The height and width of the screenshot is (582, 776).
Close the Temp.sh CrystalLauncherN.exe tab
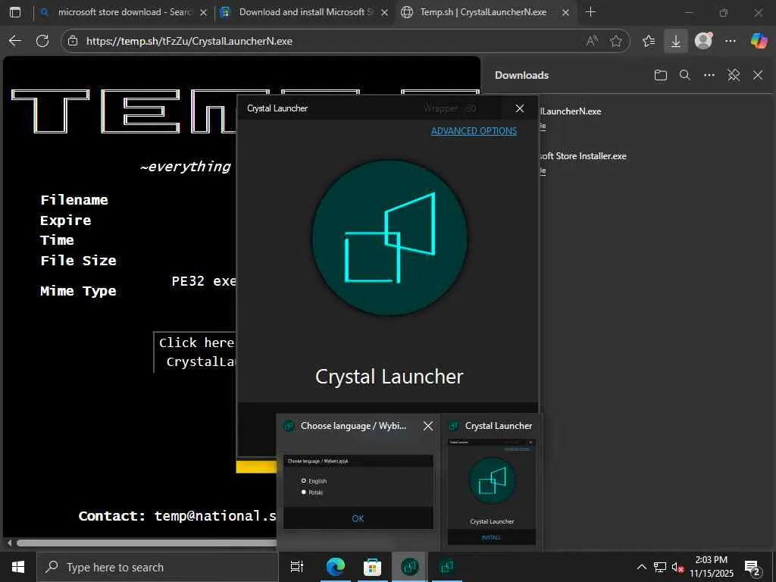coord(565,12)
